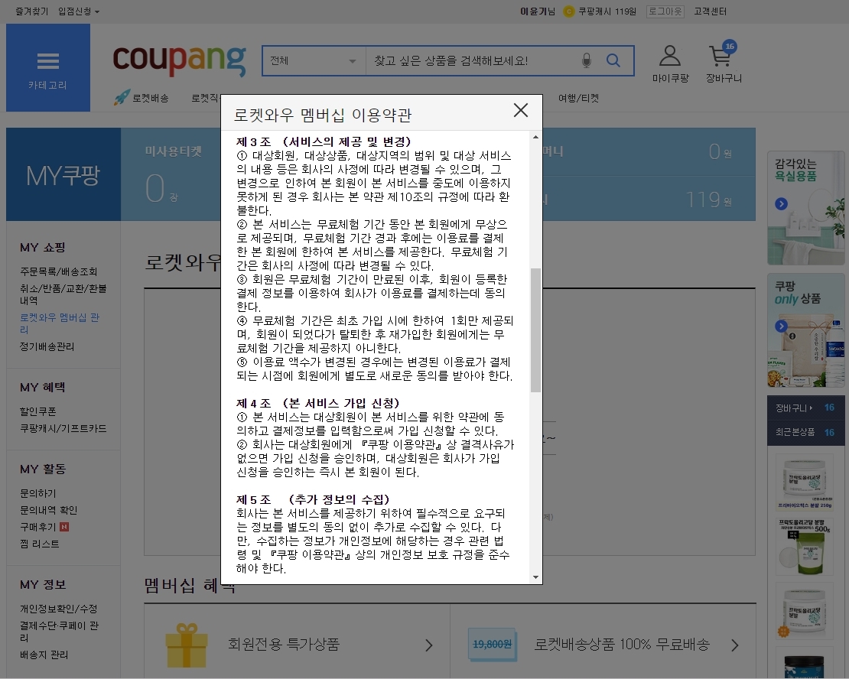Click the N badge next to 구매후기
This screenshot has width=849, height=679.
pyautogui.click(x=64, y=527)
